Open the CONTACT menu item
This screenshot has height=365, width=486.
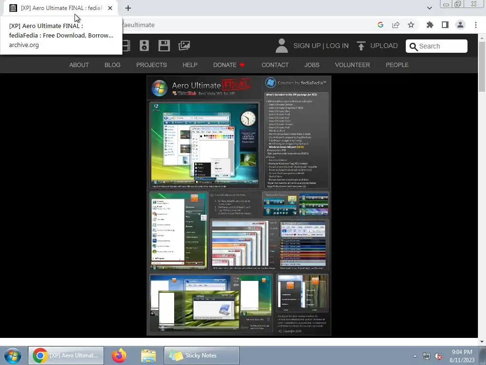point(275,65)
